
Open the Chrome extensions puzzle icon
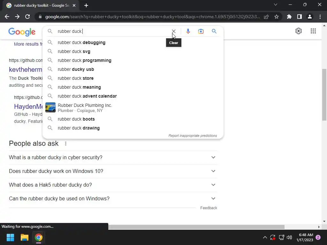tap(289, 17)
